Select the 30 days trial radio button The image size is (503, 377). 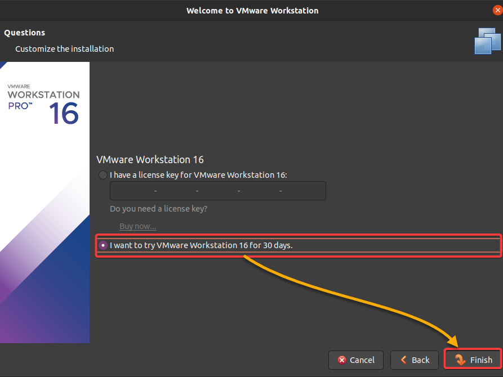coord(103,245)
